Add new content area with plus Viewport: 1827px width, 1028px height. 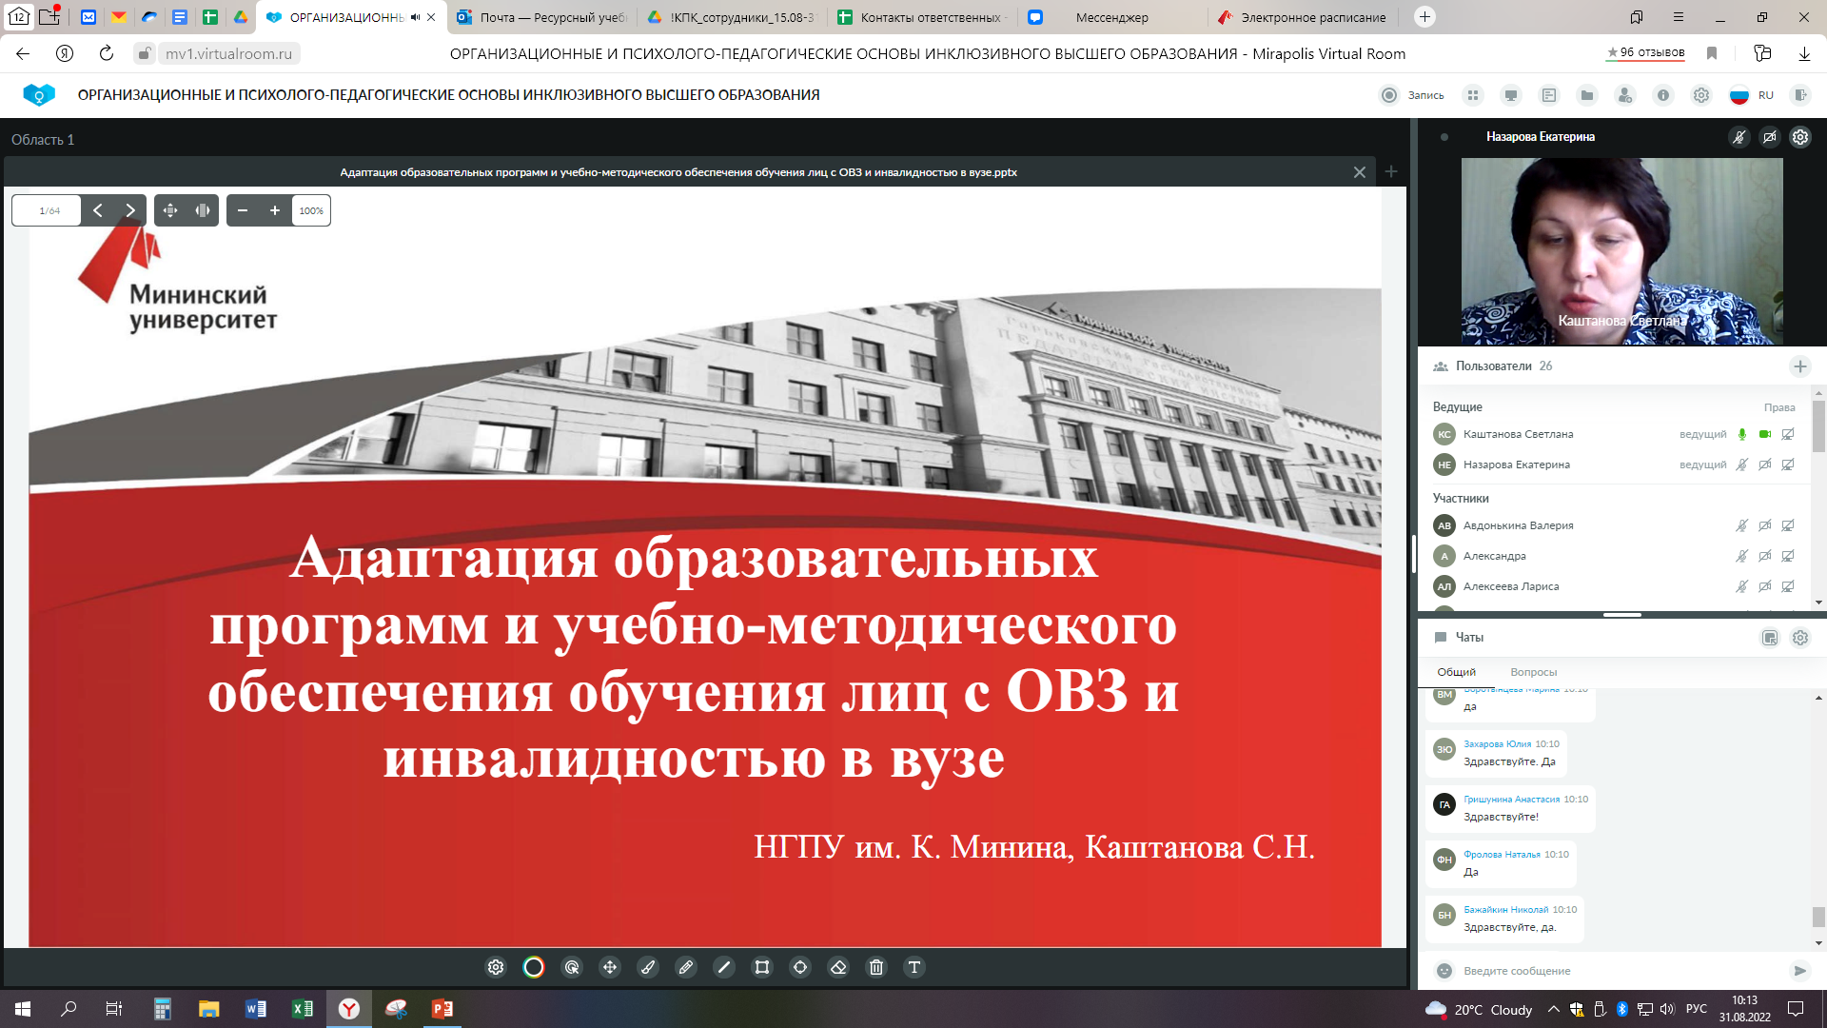(1391, 171)
